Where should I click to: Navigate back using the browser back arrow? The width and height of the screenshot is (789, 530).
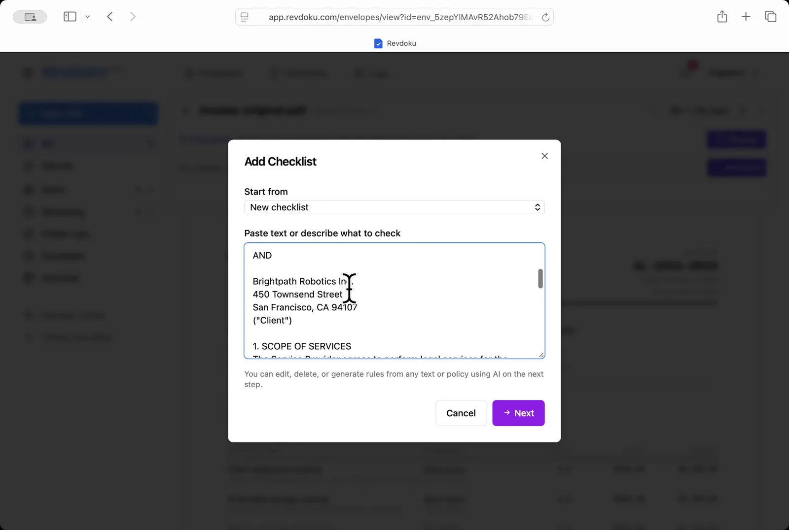tap(110, 16)
